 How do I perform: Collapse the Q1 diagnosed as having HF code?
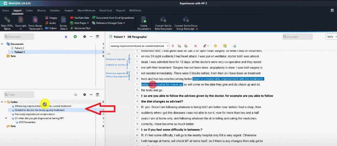click(x=6, y=118)
